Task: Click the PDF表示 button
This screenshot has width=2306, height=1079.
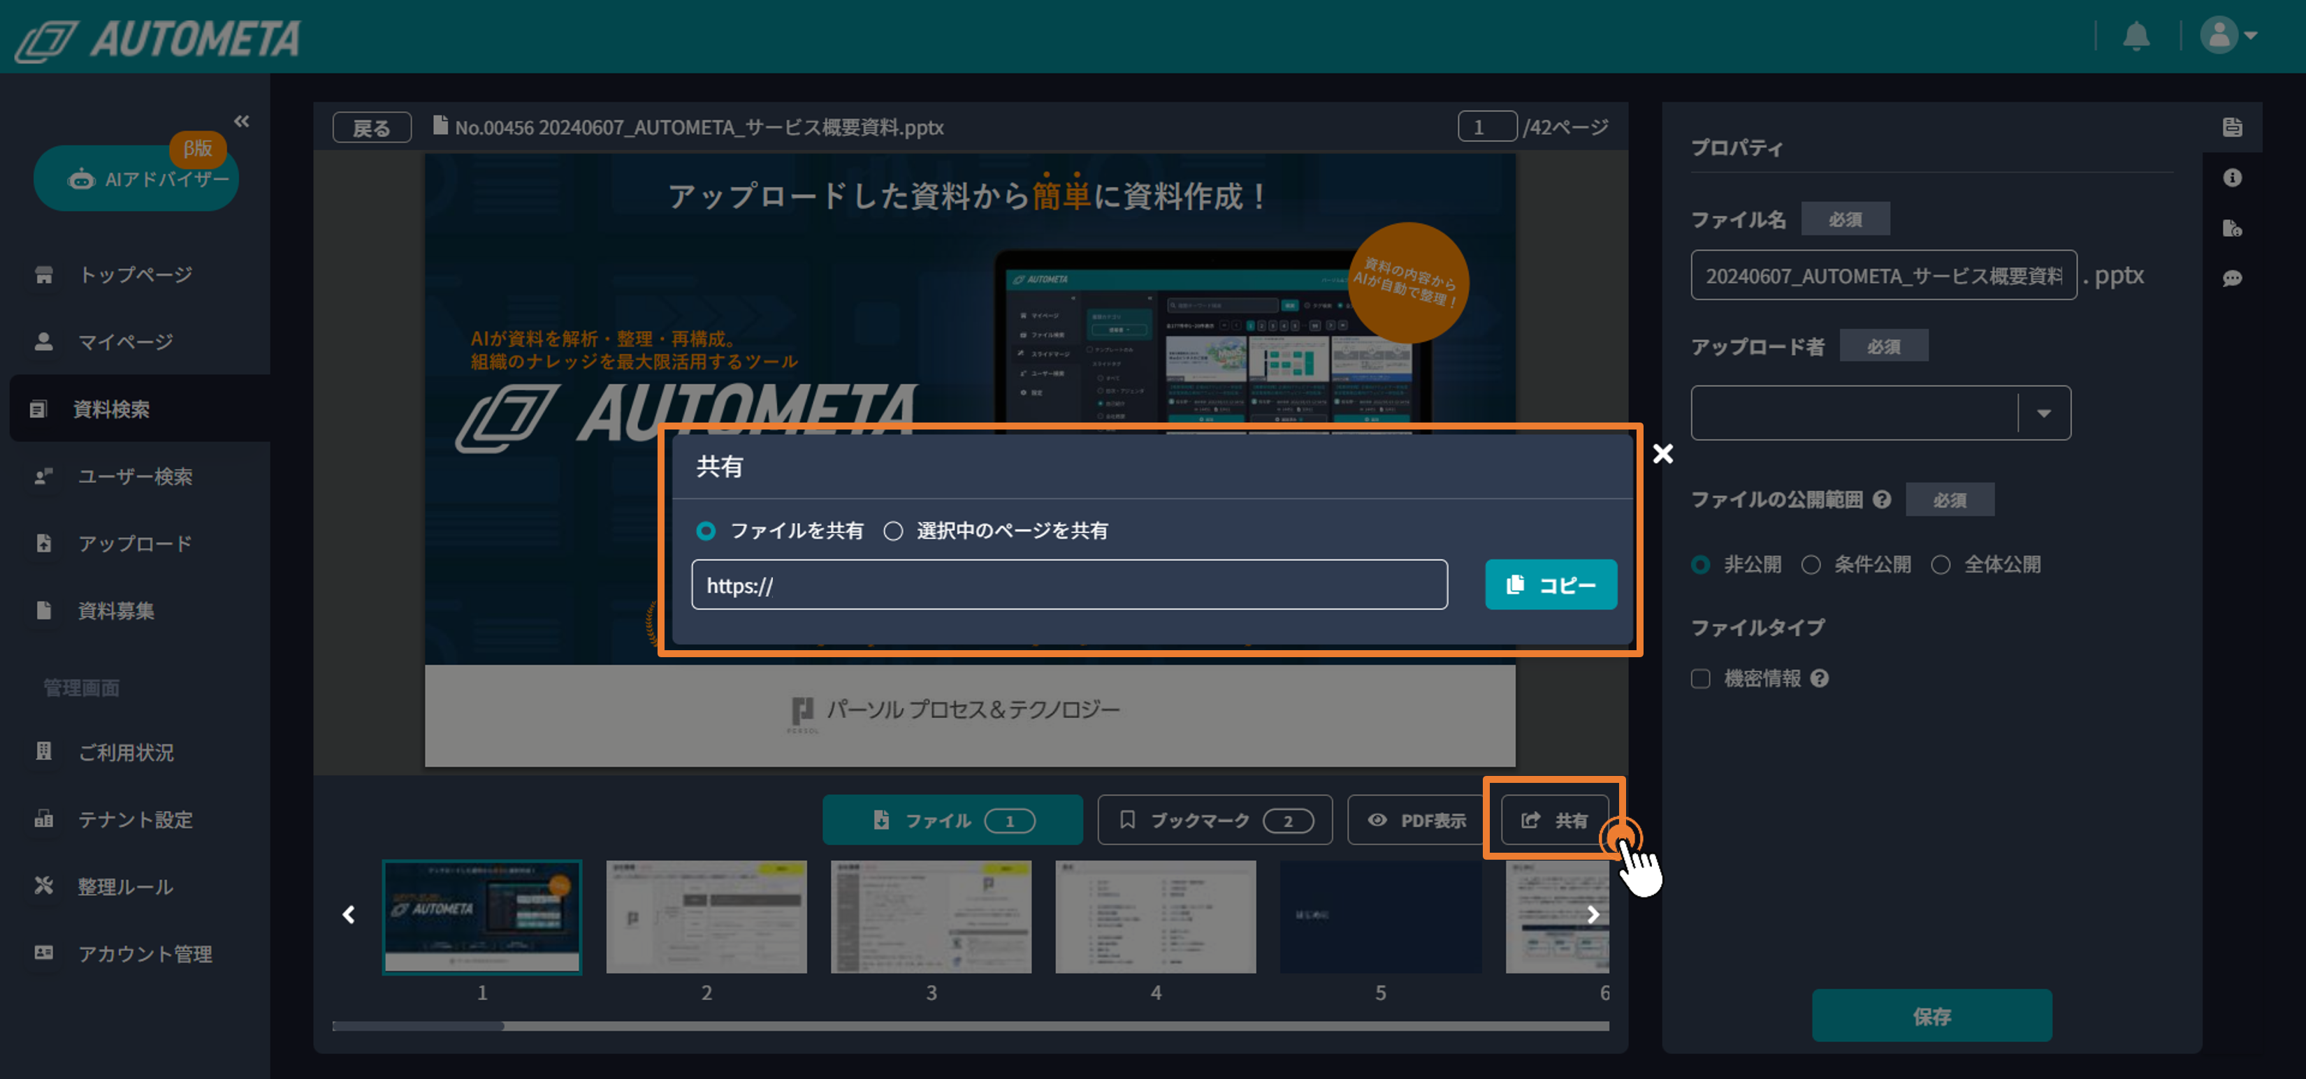Action: (1416, 819)
